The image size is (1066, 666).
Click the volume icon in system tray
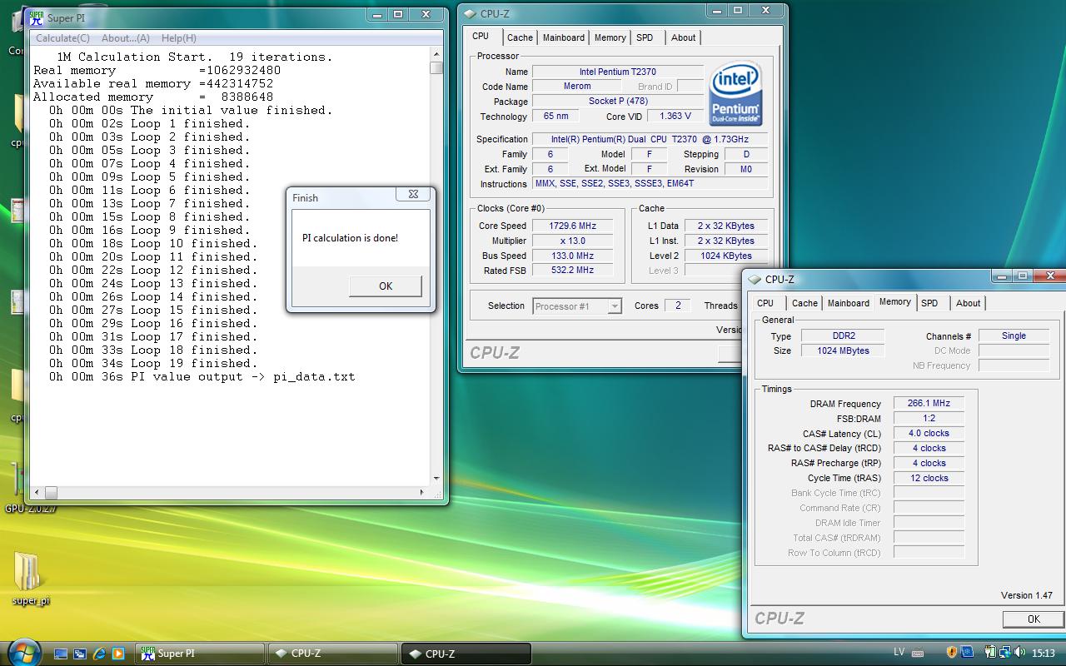tap(1019, 653)
